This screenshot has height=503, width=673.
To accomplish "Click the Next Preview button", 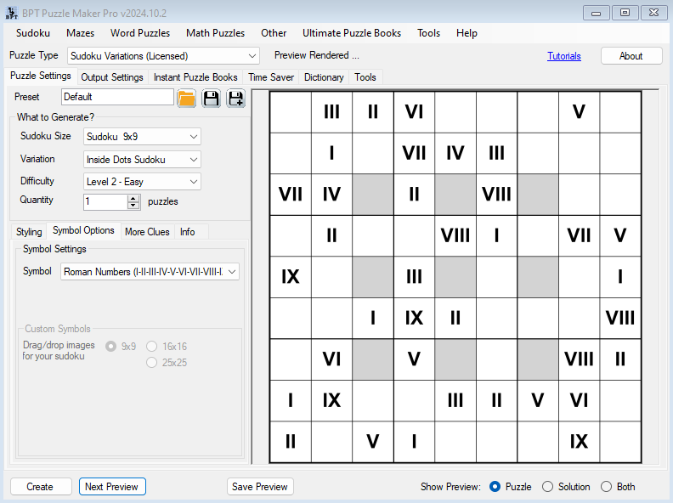I will point(112,487).
